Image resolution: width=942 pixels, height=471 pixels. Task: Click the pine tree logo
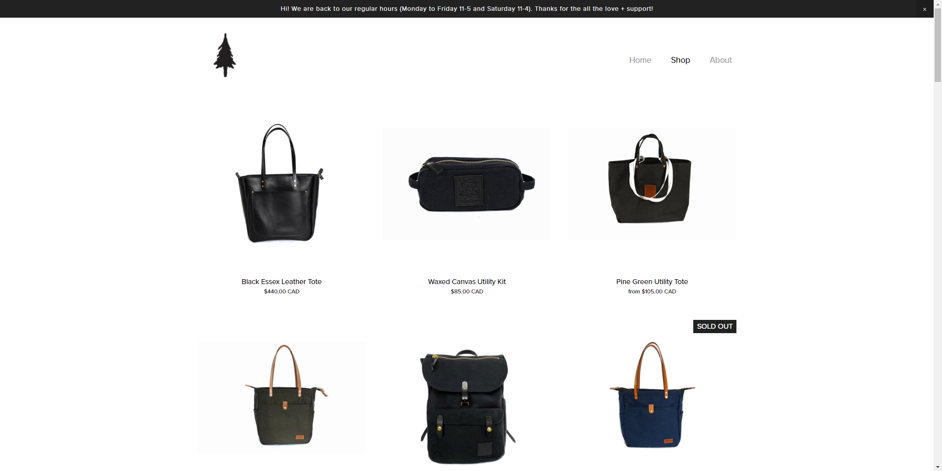pyautogui.click(x=225, y=55)
